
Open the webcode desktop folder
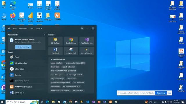coord(181,5)
